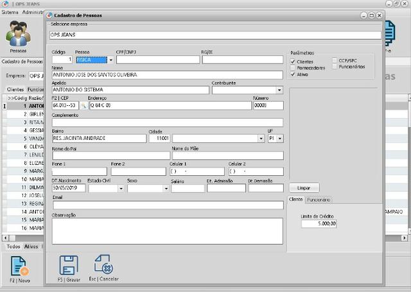Enable the CCF/SPC checkbox
Viewport: 411px width, 292px height.
[335, 60]
